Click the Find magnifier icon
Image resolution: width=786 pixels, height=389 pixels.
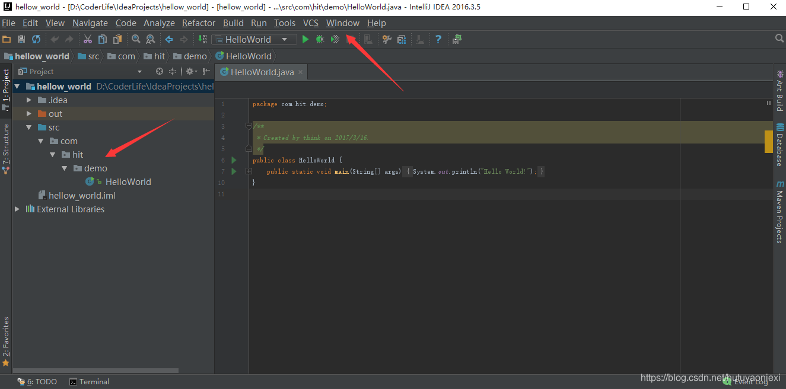[x=136, y=39]
